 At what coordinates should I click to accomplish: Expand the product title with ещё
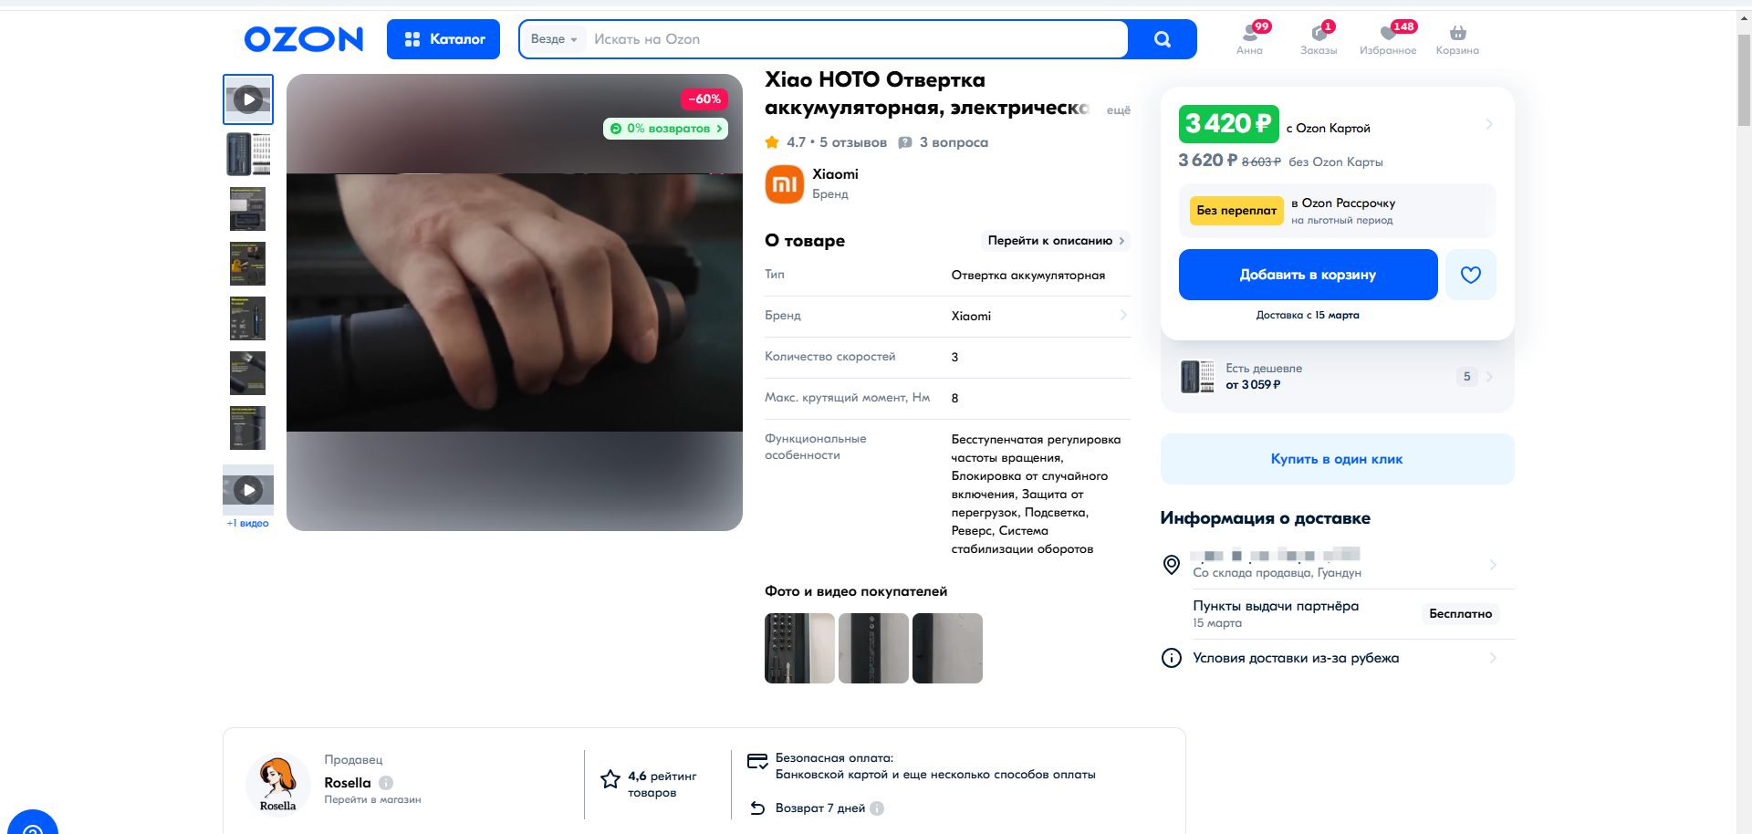pyautogui.click(x=1118, y=109)
